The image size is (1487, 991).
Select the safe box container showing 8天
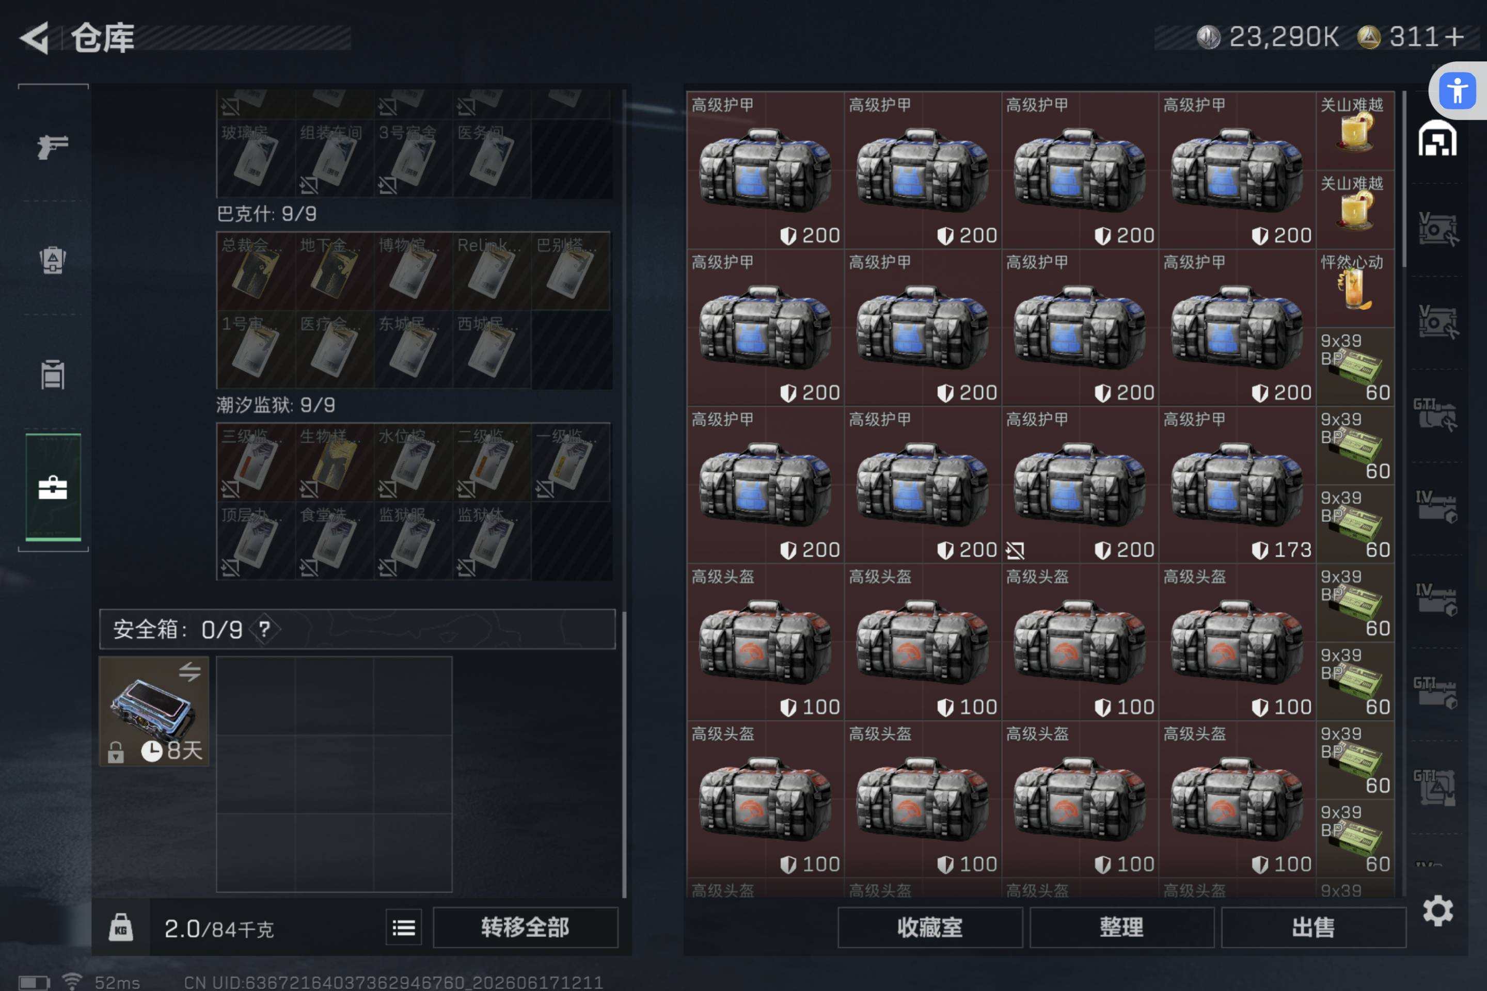click(154, 711)
